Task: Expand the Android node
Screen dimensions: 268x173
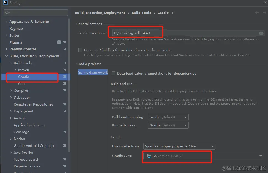Action: pos(11,118)
